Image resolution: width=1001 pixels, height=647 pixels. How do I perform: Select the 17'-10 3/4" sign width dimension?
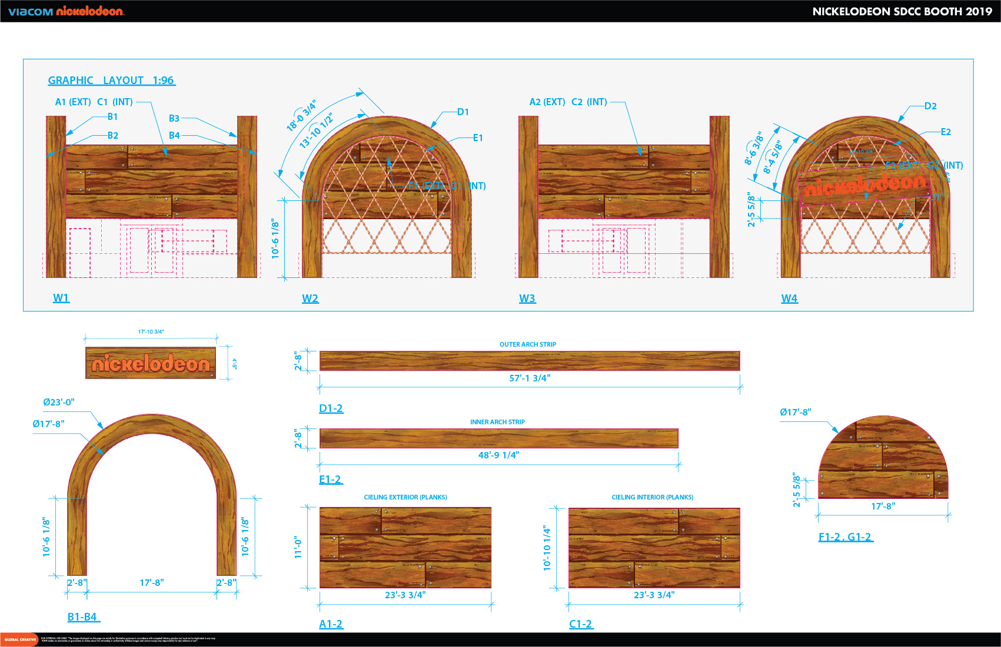151,332
